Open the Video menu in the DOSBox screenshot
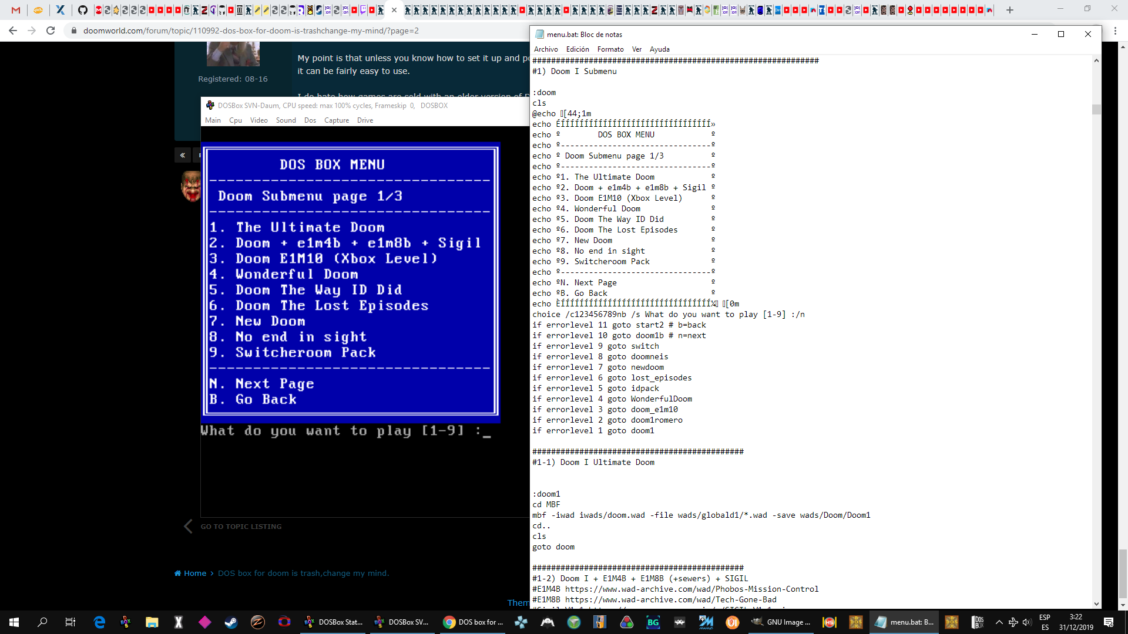This screenshot has width=1128, height=634. [258, 120]
